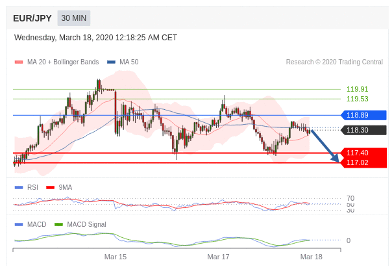Viewport: 392px width, 271px height.
Task: Click the 'Mar 17' time axis label
Action: point(218,257)
